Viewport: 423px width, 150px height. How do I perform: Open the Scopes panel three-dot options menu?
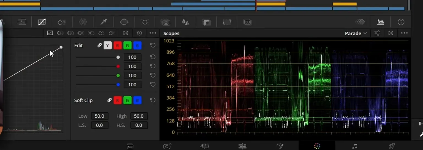pyautogui.click(x=404, y=33)
